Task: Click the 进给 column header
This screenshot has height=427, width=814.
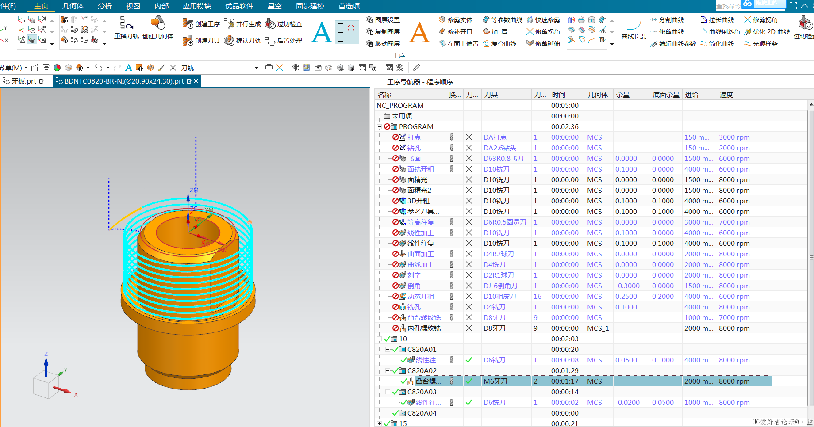Action: coord(699,95)
